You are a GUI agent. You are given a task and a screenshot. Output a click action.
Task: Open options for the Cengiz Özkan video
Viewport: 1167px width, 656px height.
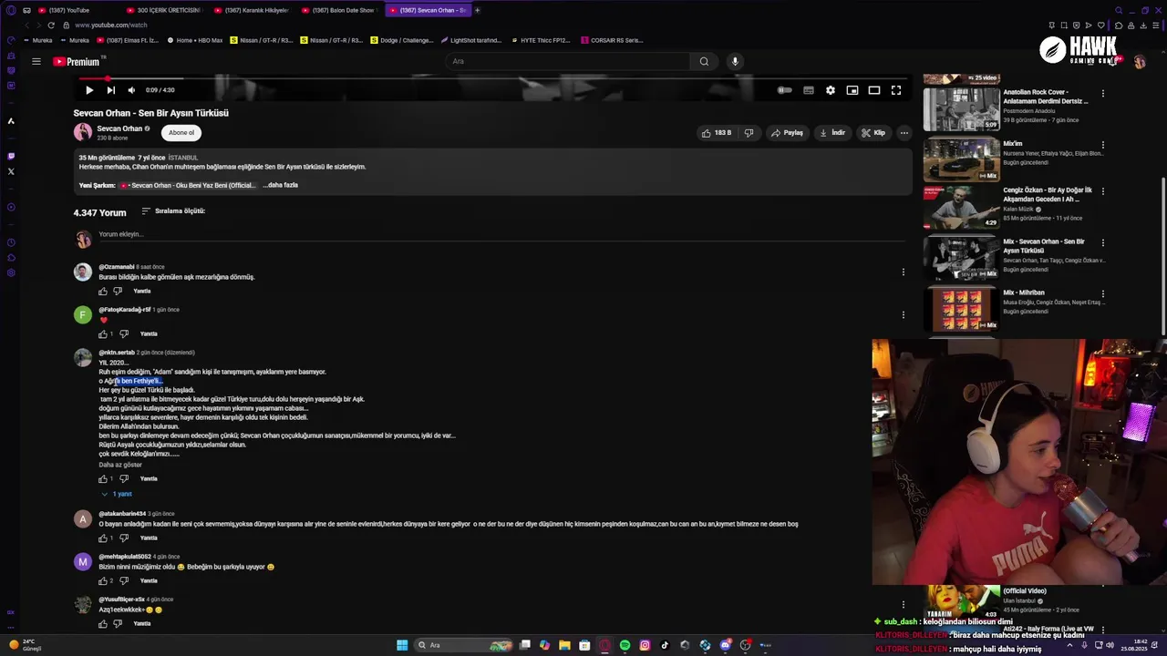click(x=1102, y=192)
